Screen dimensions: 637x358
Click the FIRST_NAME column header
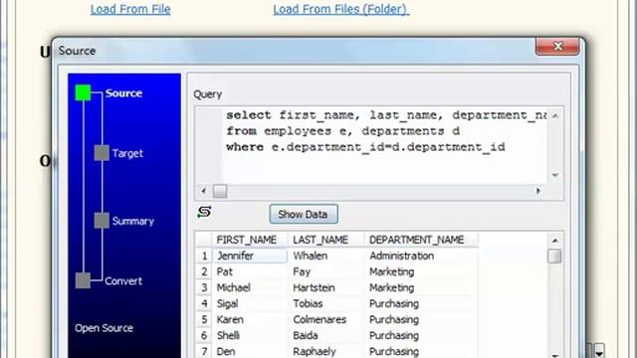pos(250,240)
